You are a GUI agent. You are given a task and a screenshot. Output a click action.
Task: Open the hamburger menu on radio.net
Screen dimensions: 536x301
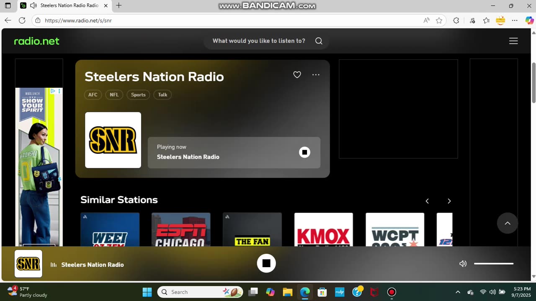click(513, 41)
